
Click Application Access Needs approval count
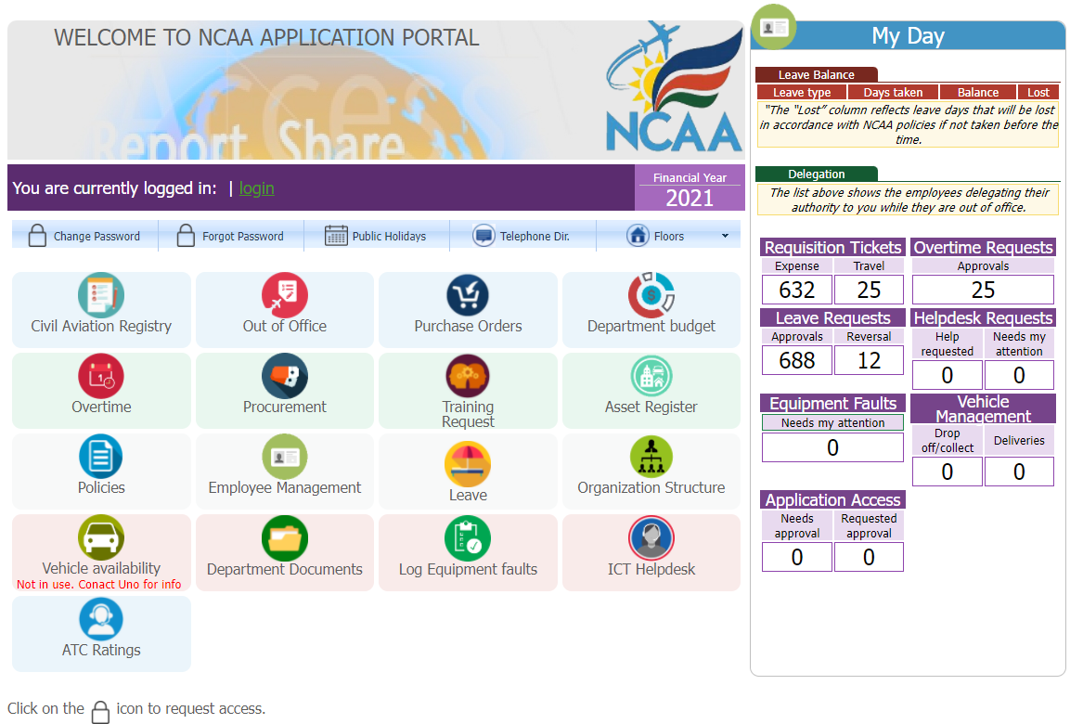click(797, 558)
